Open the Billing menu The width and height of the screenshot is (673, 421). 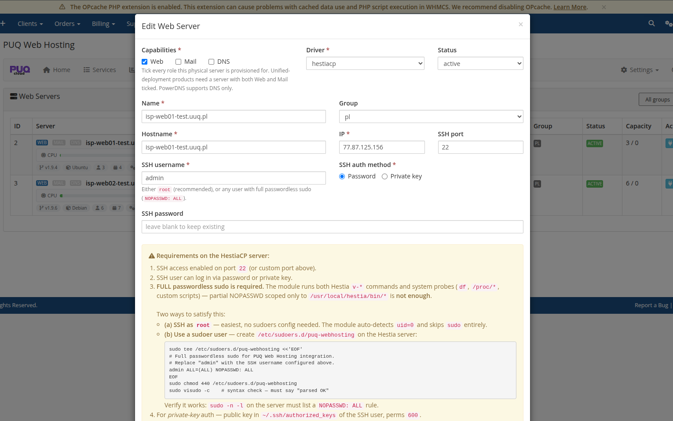[103, 24]
